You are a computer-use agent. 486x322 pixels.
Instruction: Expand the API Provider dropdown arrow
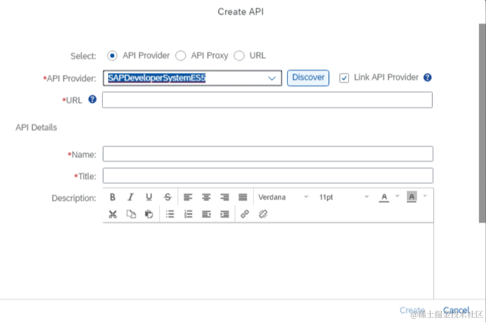[272, 78]
